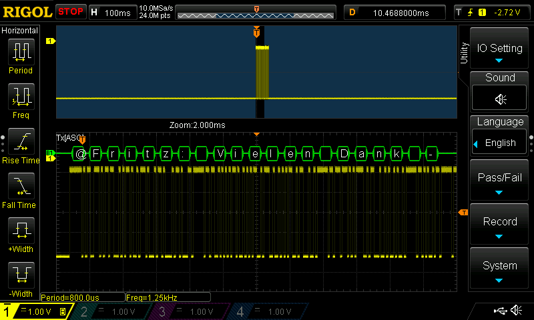Click the memory depth 24.0M pts readout
This screenshot has width=534, height=320.
click(x=155, y=15)
